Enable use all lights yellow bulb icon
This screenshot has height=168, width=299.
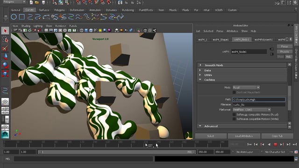(x=100, y=30)
